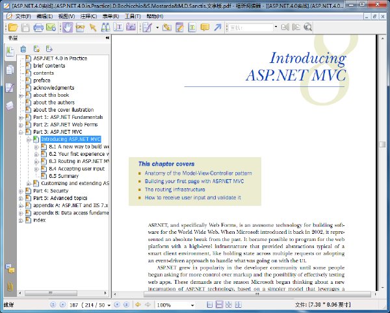Image resolution: width=390 pixels, height=313 pixels.
Task: Open the attachments paperclip side panel
Action: pyautogui.click(x=10, y=286)
